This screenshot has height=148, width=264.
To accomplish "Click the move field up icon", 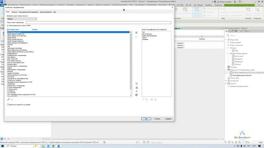I will pyautogui.click(x=152, y=99).
